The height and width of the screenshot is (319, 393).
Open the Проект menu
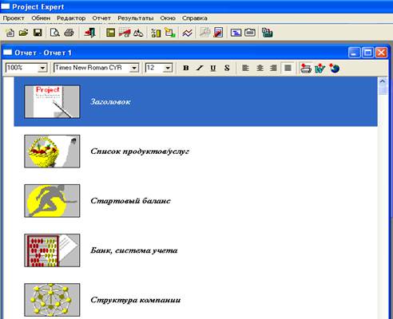coord(14,18)
